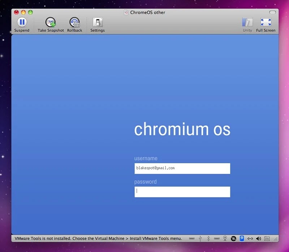The width and height of the screenshot is (289, 252).
Task: Zoom the window with green button
Action: 30,12
